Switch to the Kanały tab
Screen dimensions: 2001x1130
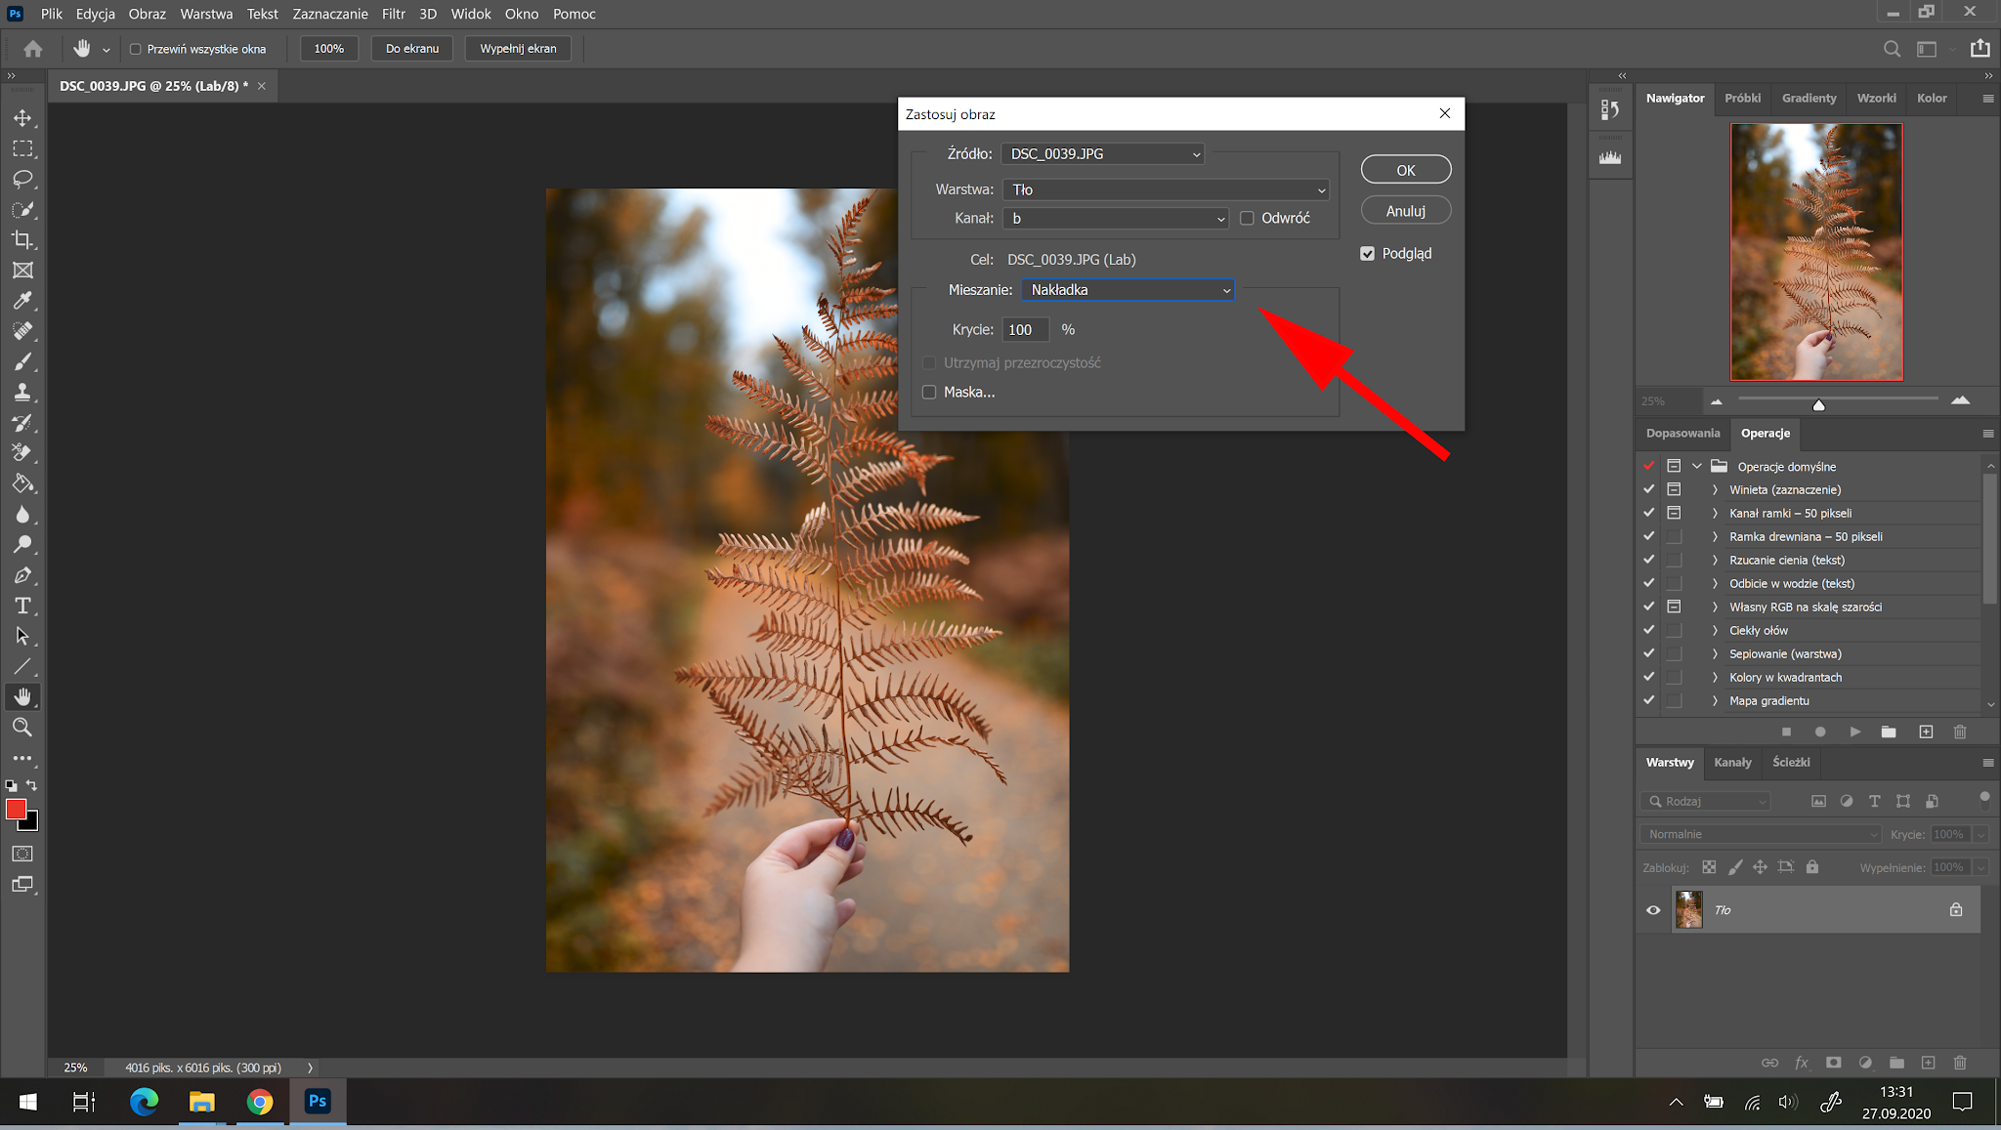[1732, 762]
